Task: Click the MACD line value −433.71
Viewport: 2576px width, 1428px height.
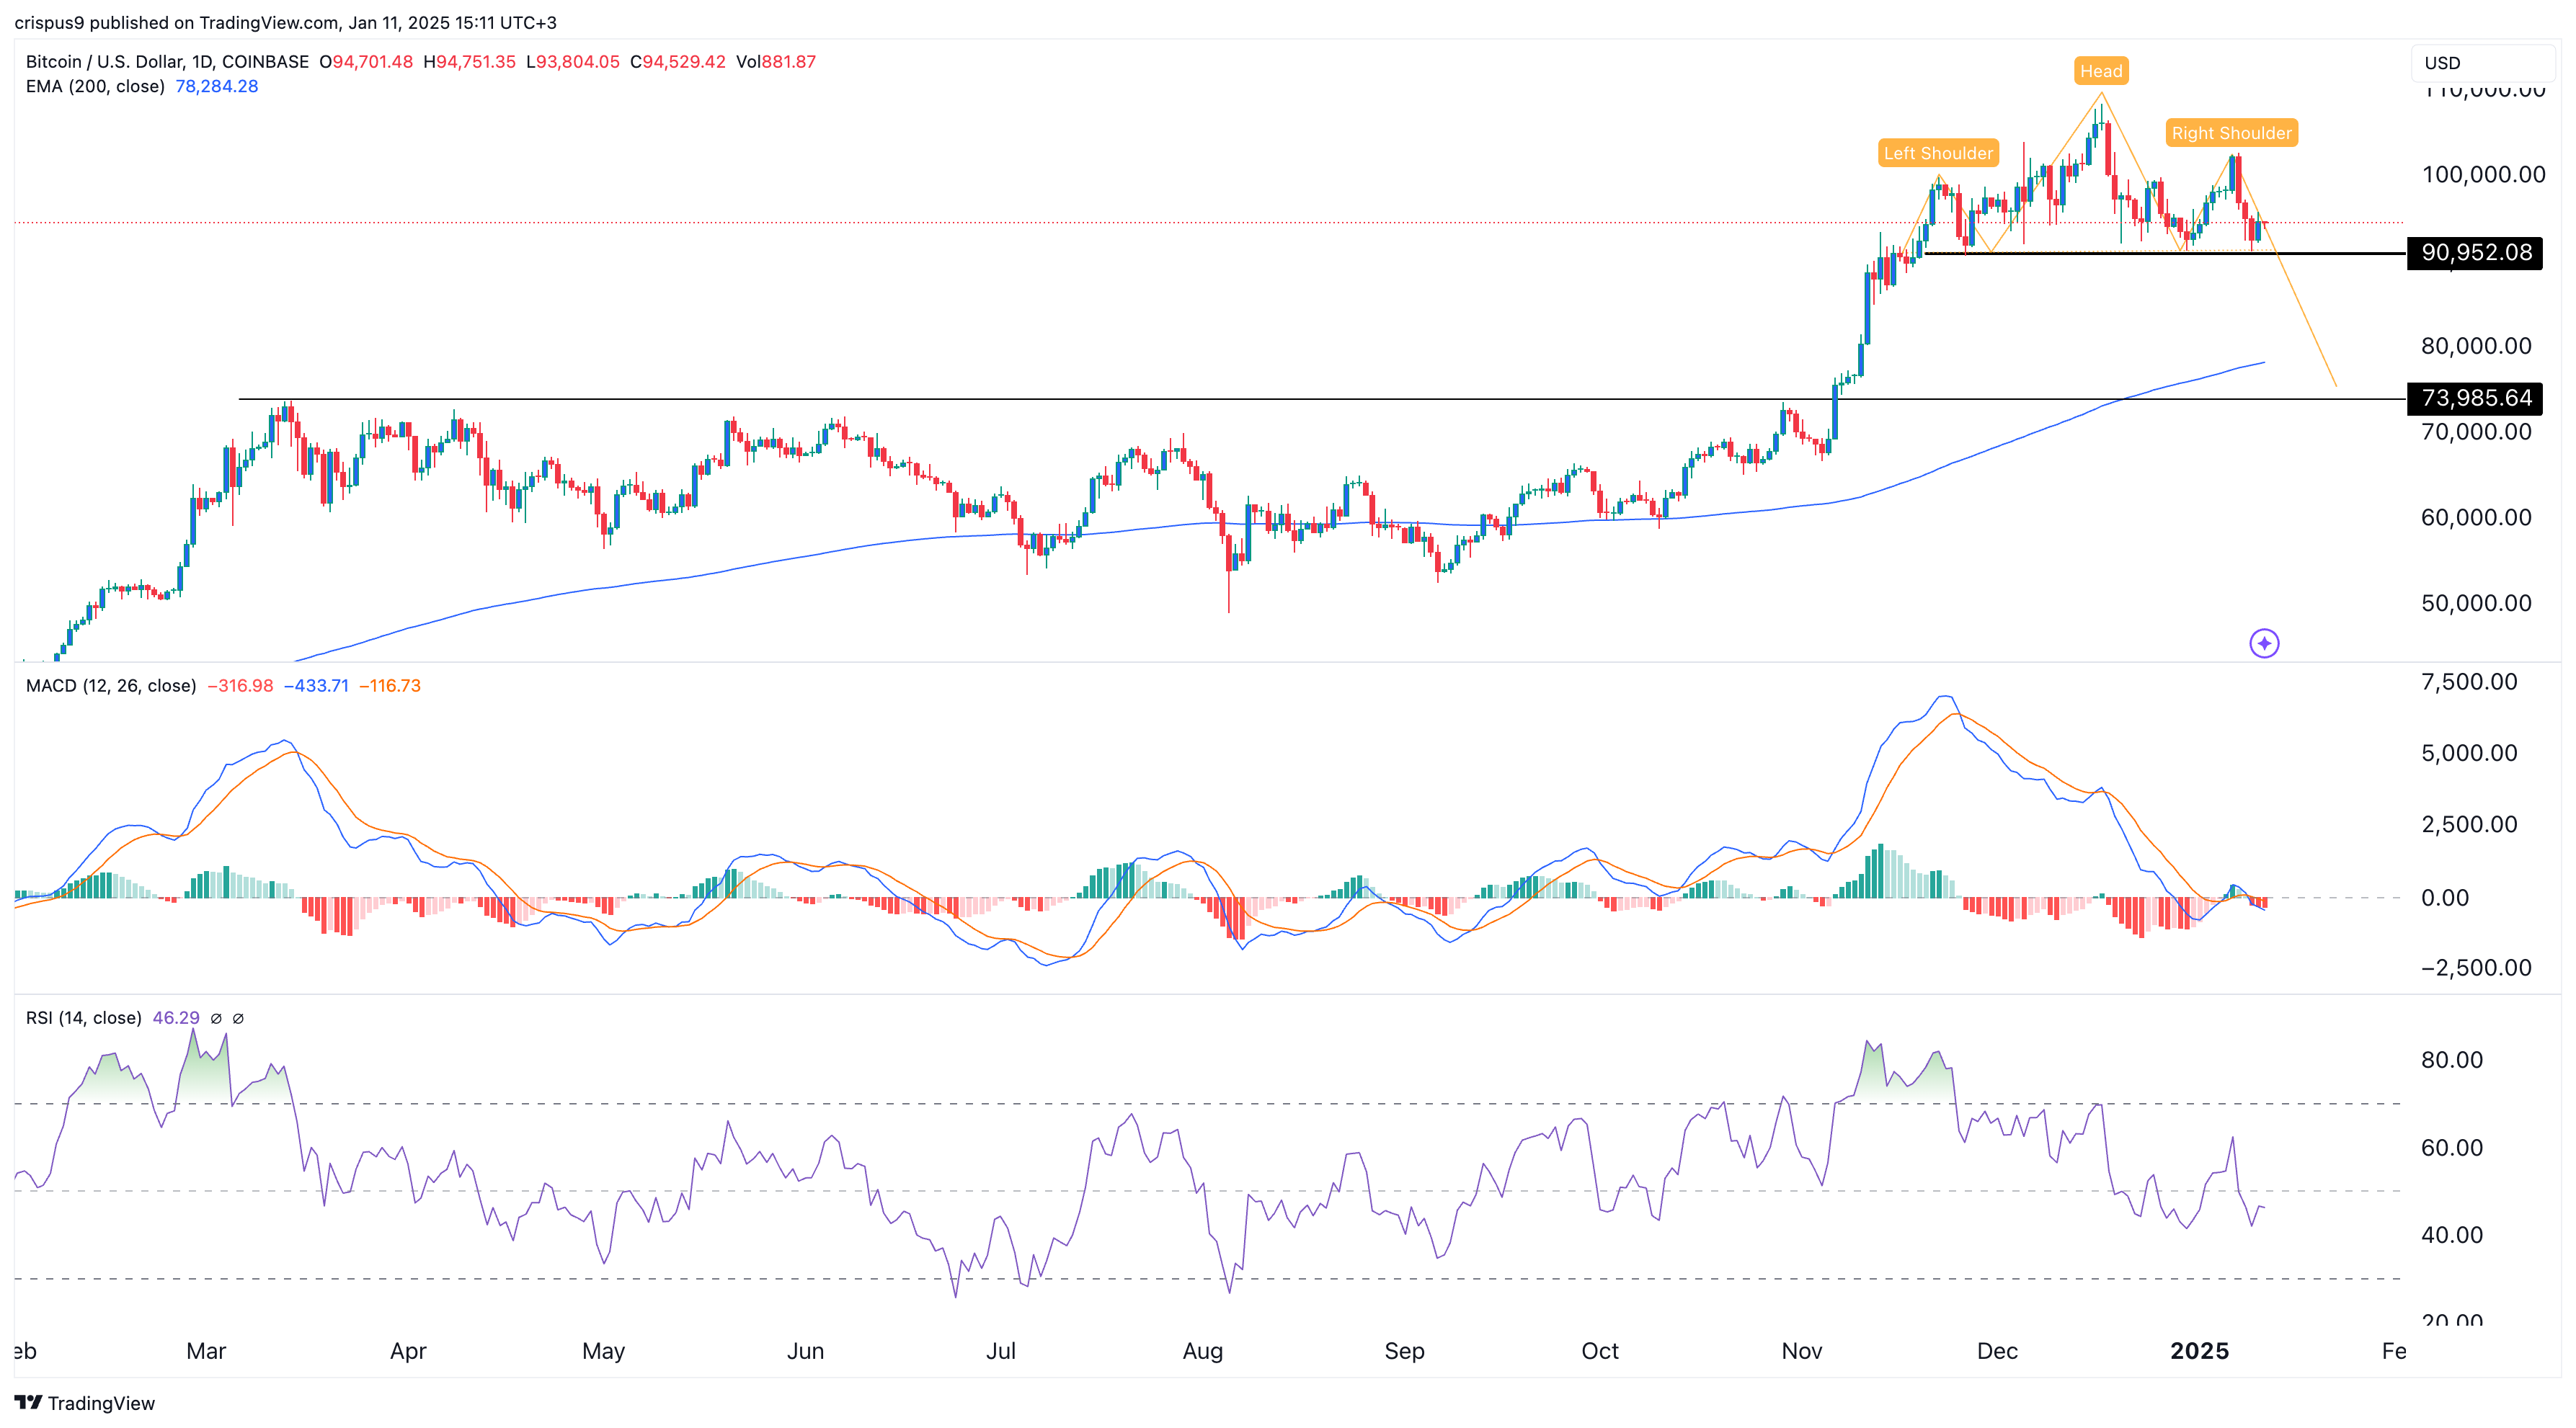Action: [316, 685]
